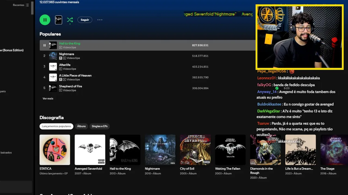
Task: Click the 12.027.983 ouvintes mensais text
Action: pyautogui.click(x=59, y=2)
